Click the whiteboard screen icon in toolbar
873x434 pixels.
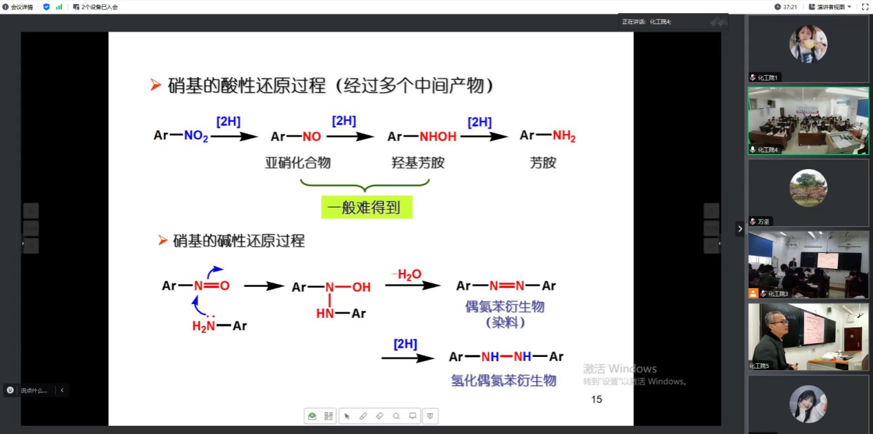click(413, 416)
